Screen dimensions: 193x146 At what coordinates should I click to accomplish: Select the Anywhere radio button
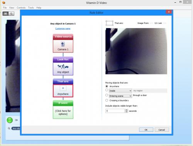coord(107,86)
